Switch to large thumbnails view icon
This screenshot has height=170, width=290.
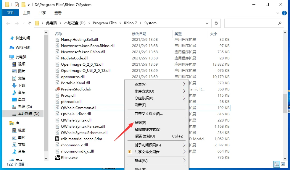point(283,164)
